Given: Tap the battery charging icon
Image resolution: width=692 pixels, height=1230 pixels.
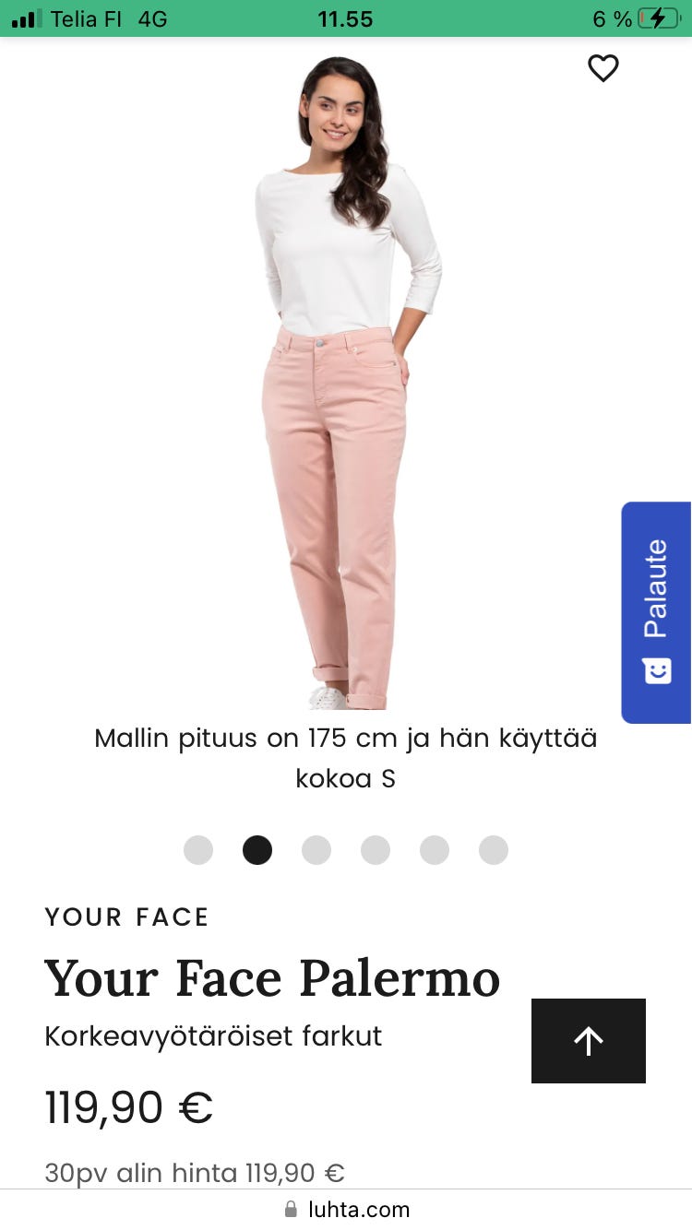Looking at the screenshot, I should click(x=658, y=18).
